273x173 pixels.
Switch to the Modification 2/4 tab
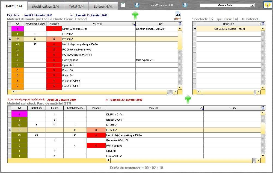[46, 6]
